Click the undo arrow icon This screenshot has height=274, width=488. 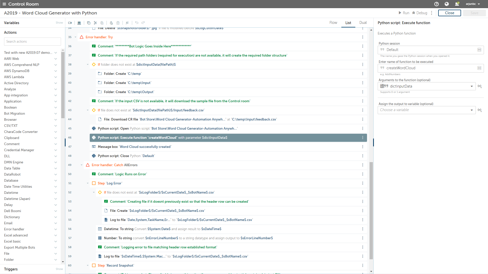137,23
